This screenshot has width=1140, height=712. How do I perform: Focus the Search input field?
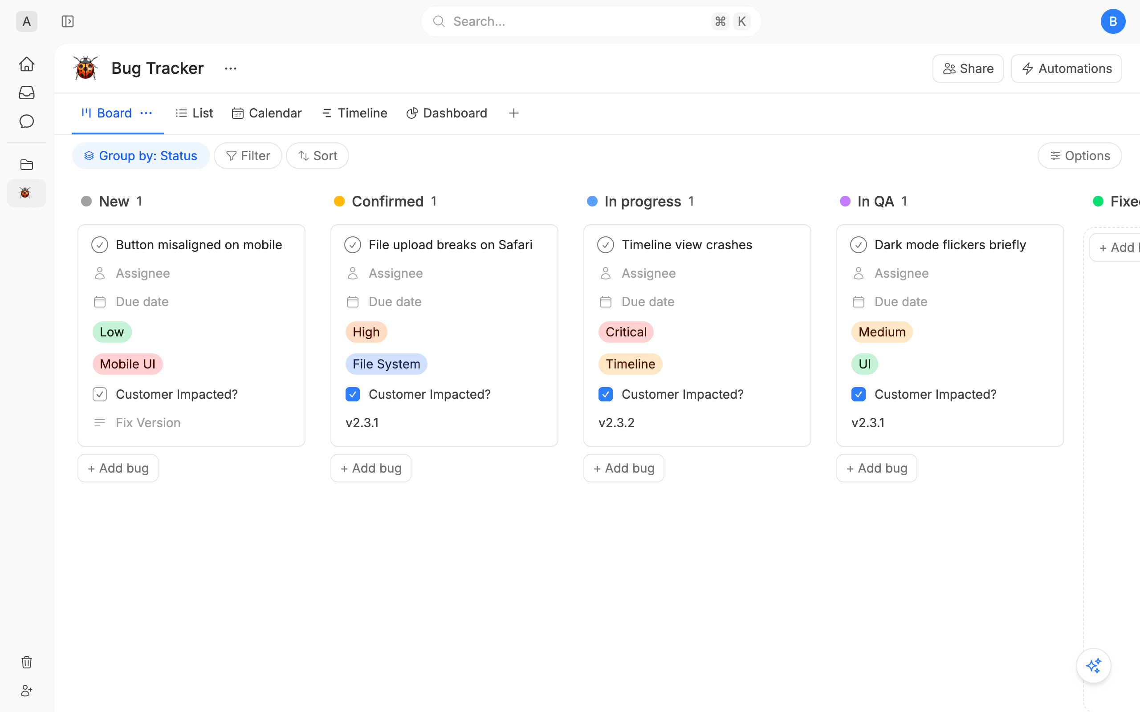[591, 21]
